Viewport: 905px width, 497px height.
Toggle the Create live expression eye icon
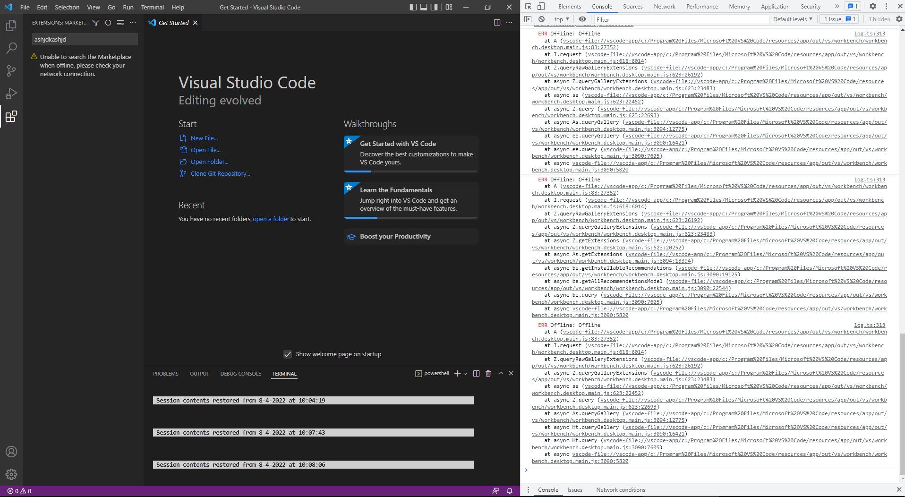click(582, 19)
